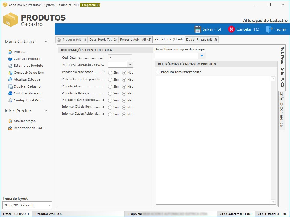The image size is (290, 217).
Task: Open the Natureza Operação / CFOP dropdown
Action: tap(130, 65)
